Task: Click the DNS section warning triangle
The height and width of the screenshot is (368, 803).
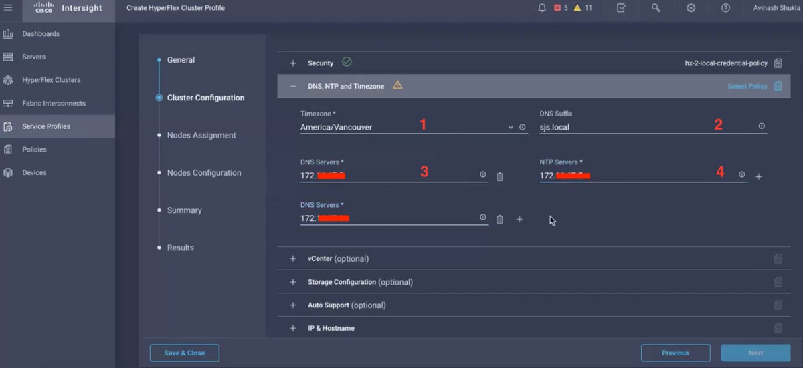Action: 397,85
